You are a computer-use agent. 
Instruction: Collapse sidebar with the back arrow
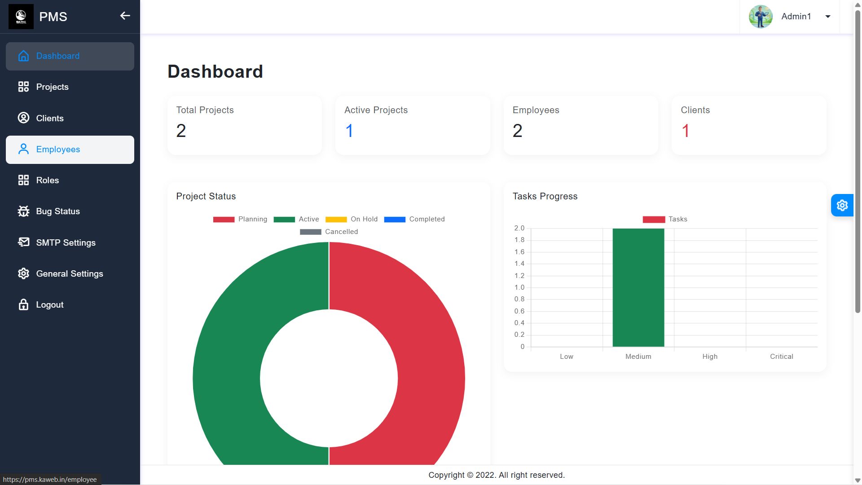coord(125,16)
